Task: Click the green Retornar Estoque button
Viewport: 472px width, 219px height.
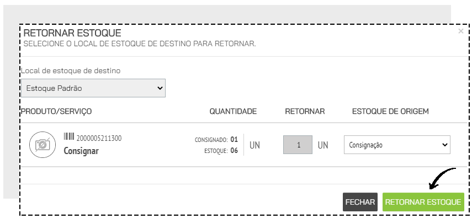Action: tap(423, 202)
